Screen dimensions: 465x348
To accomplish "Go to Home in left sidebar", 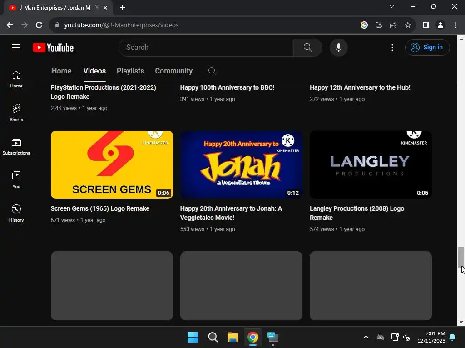I will (16, 79).
